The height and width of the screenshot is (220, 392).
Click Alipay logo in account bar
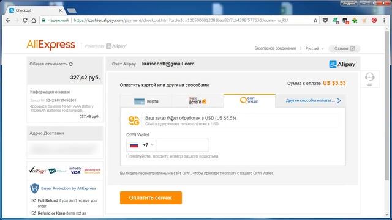(343, 64)
